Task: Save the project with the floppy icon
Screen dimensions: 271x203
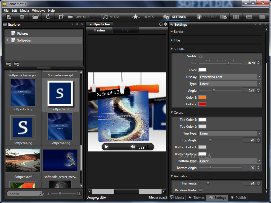Action: [22, 17]
